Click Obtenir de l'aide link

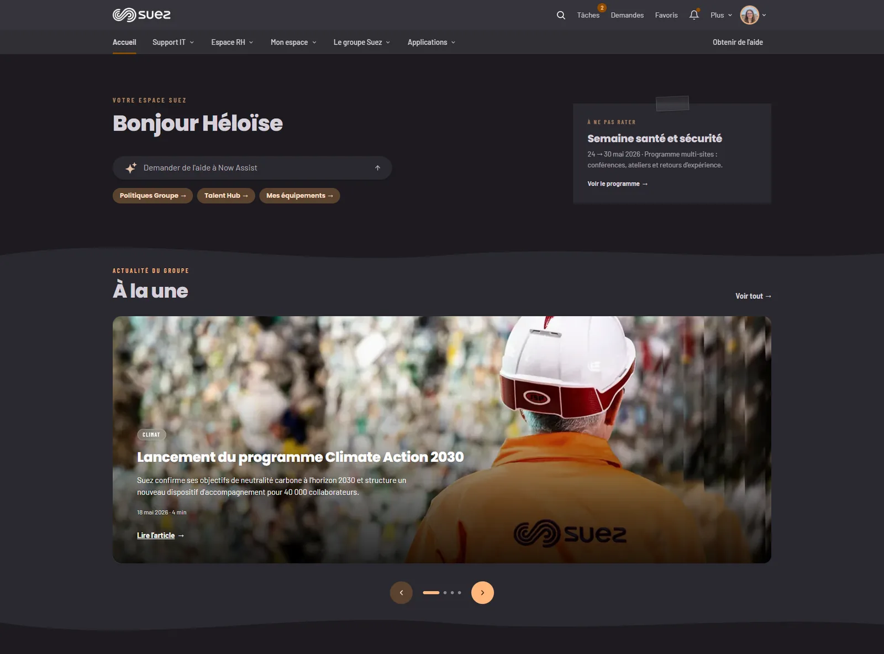click(738, 42)
